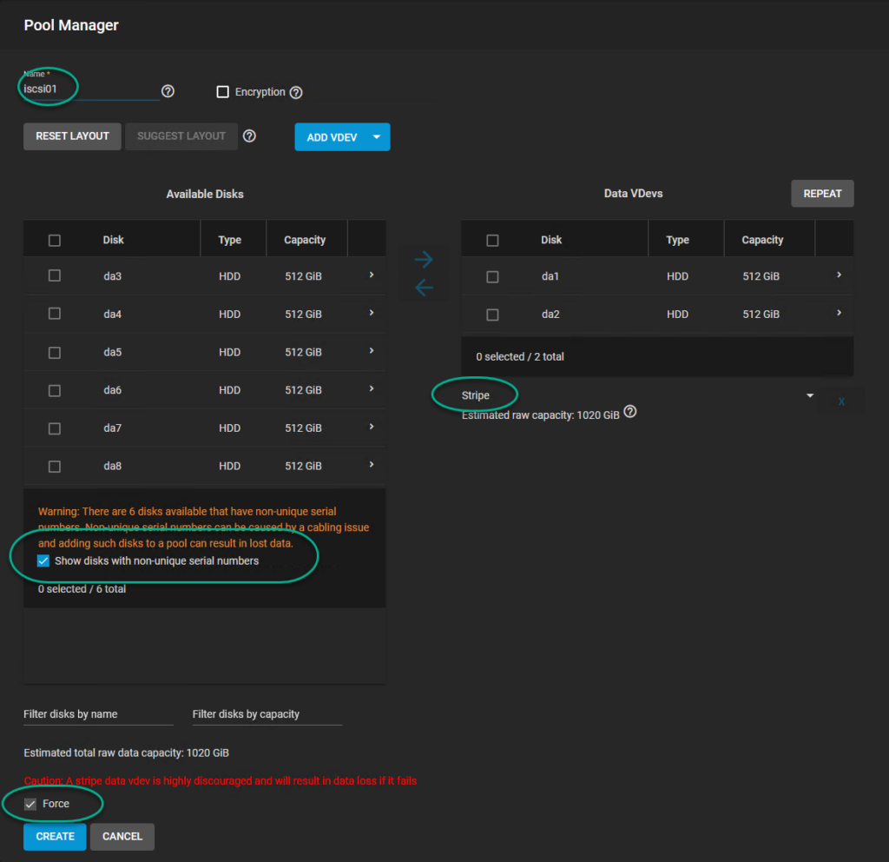The height and width of the screenshot is (862, 889).
Task: Click help icon next to estimated raw capacity
Action: 630,412
